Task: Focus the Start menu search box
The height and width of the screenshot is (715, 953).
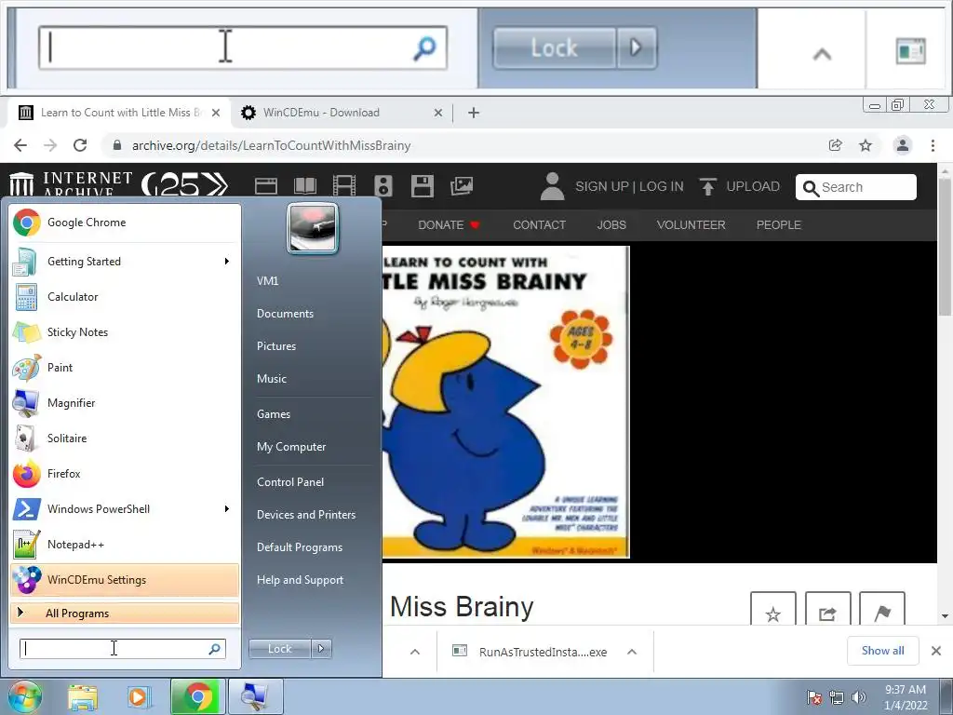Action: (122, 649)
